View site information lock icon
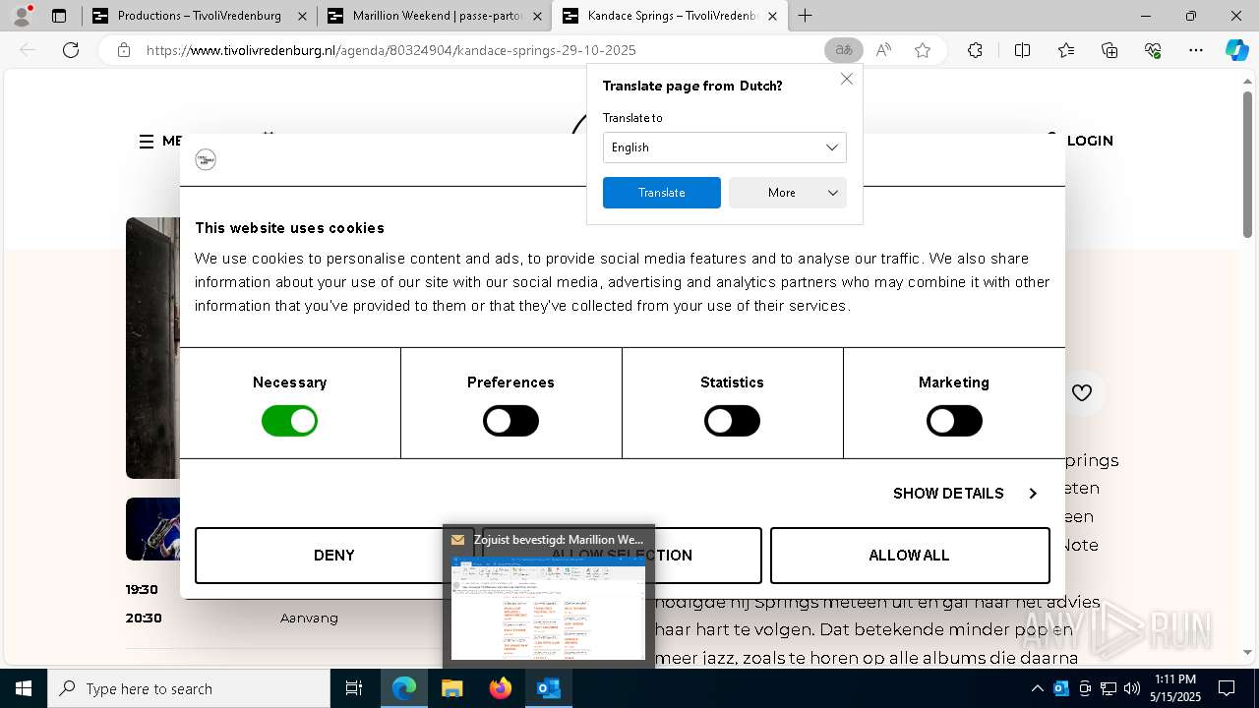The image size is (1259, 708). 124,50
